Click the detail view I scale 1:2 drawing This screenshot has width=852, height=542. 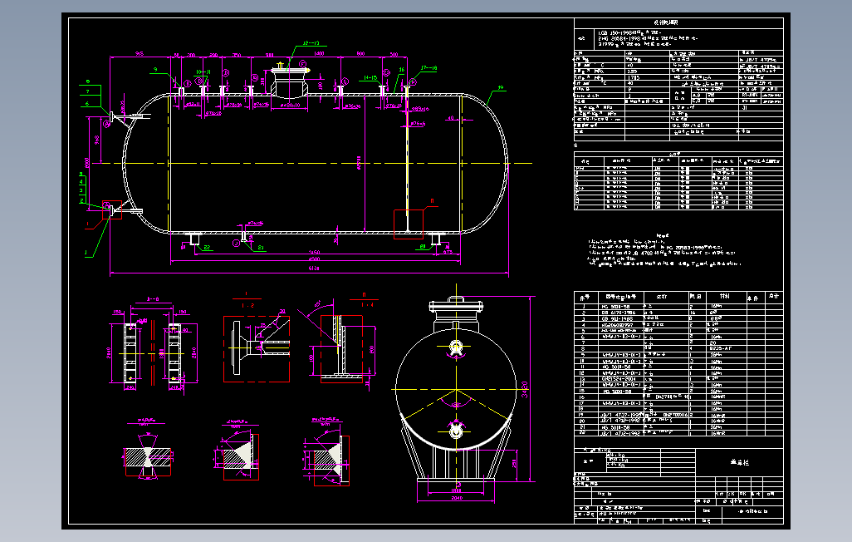tap(257, 349)
